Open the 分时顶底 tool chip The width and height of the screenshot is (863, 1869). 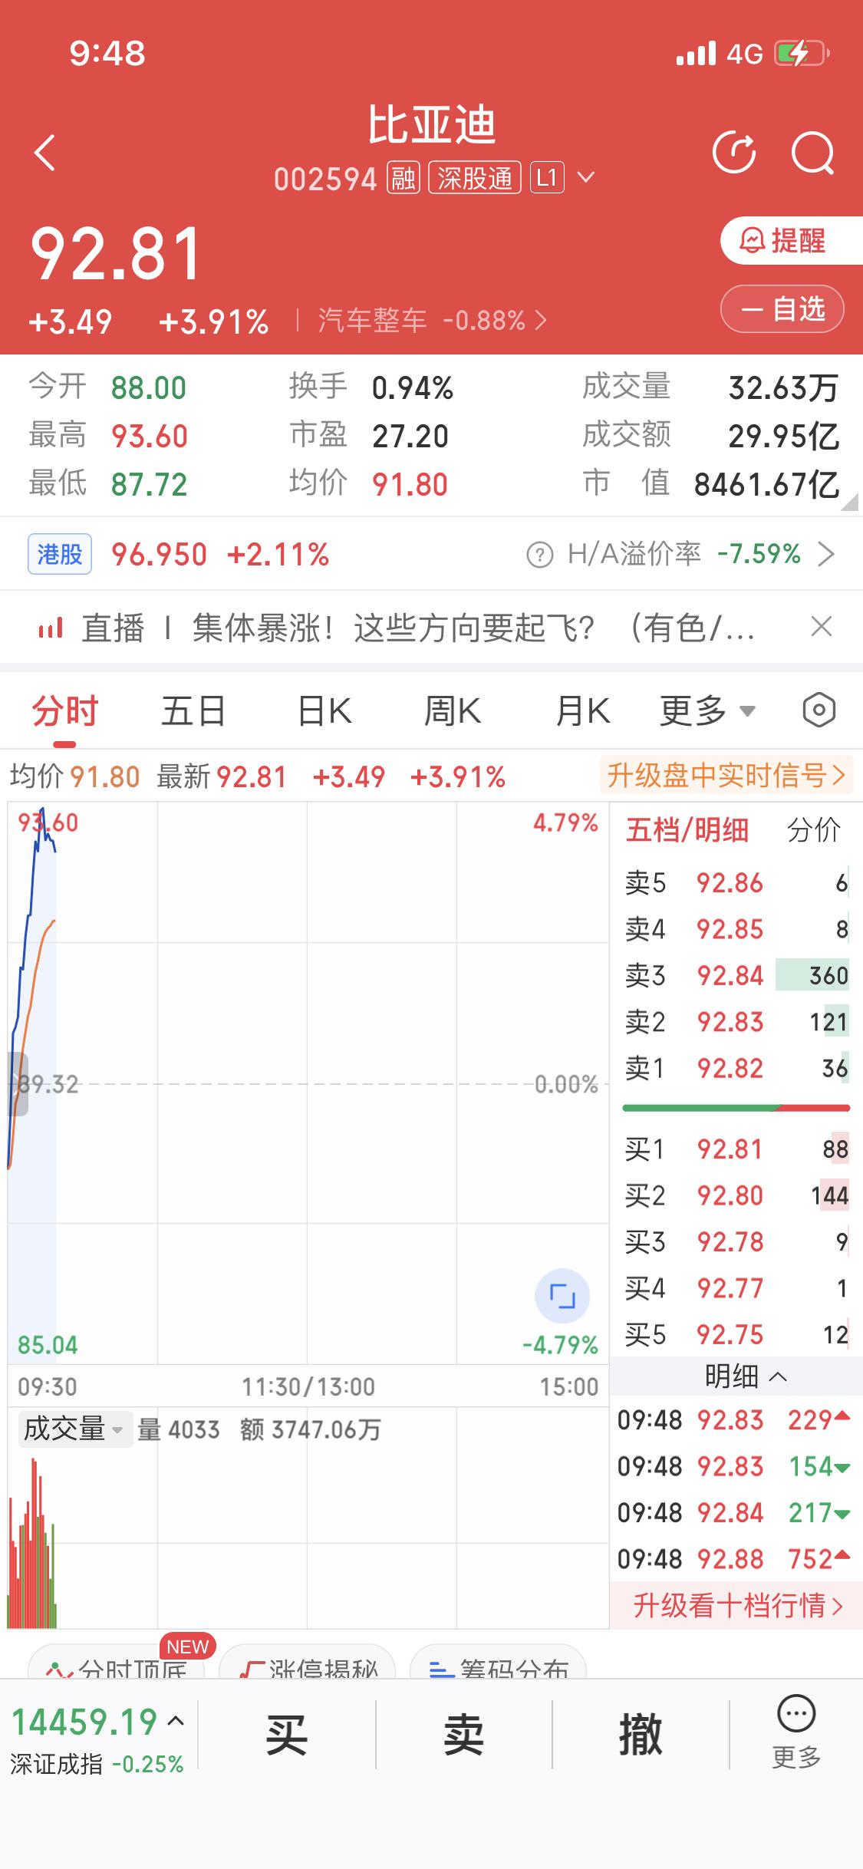tap(117, 1662)
